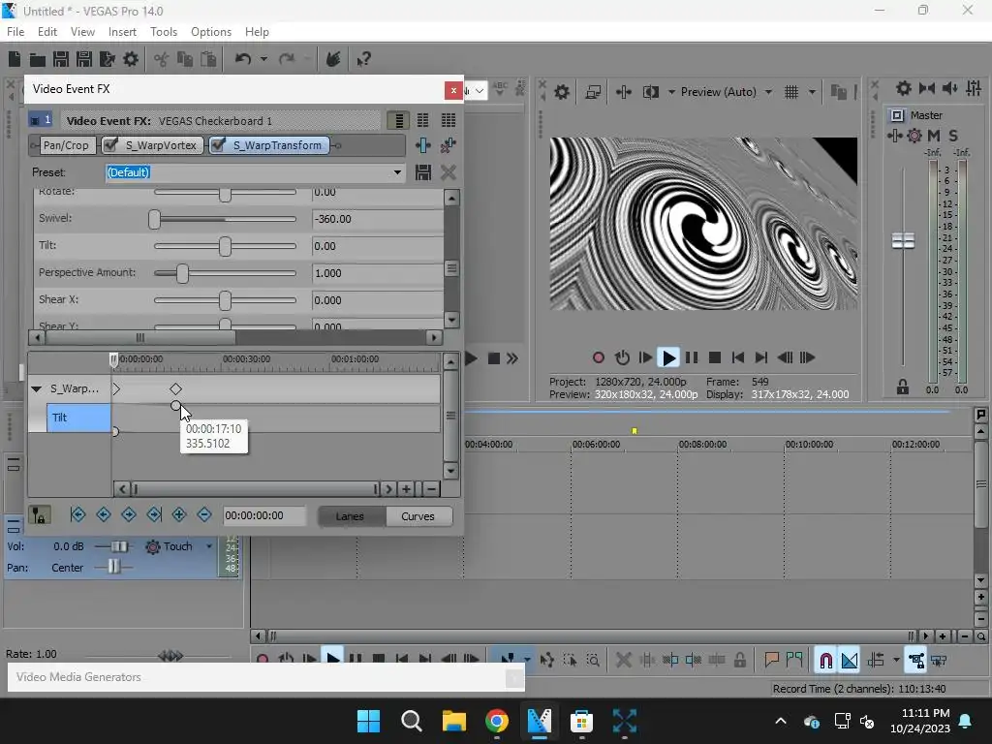Click the Plug-In Chain button in FX window

click(x=423, y=145)
